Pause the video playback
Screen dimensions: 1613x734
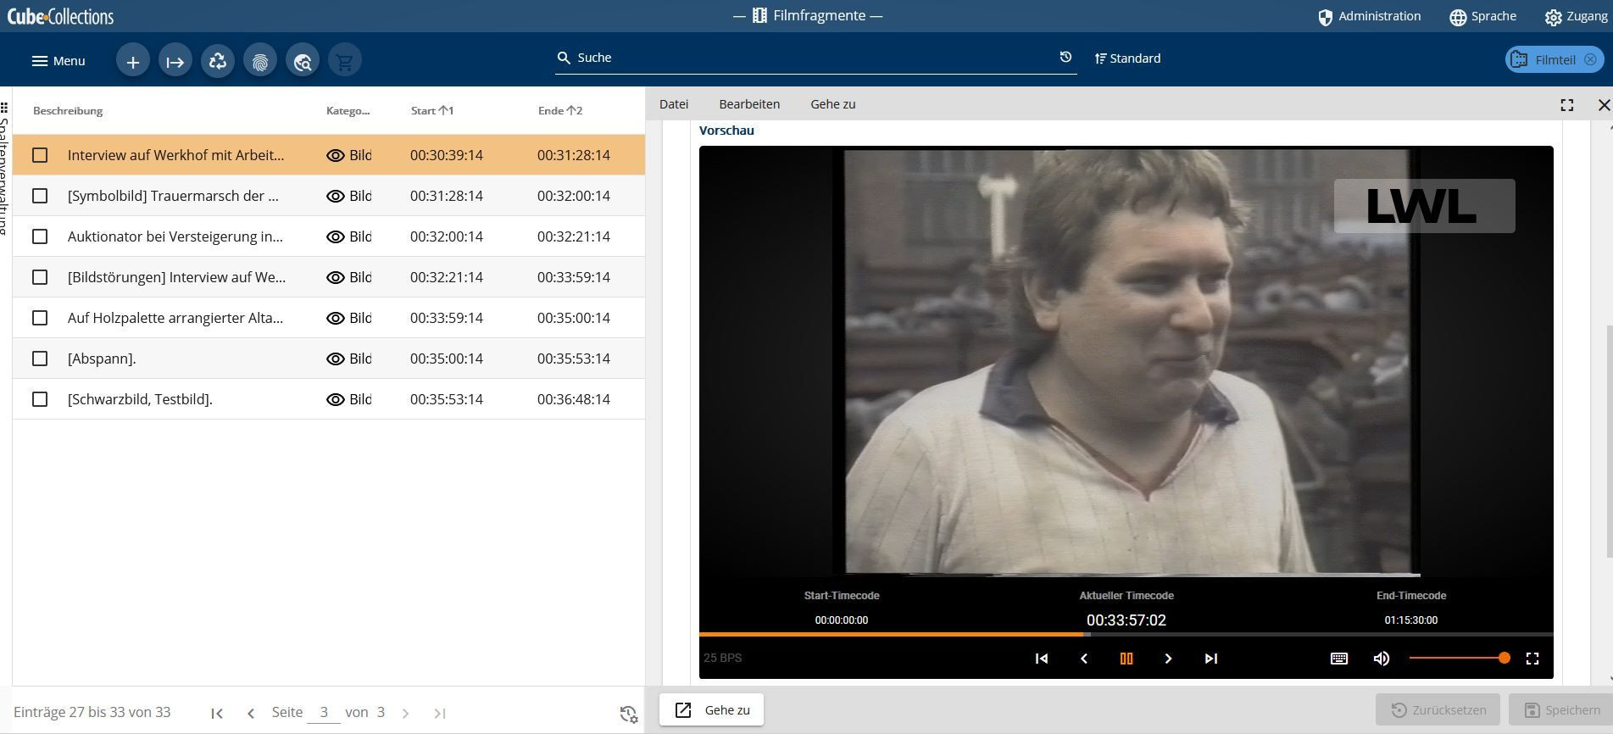[x=1126, y=659]
